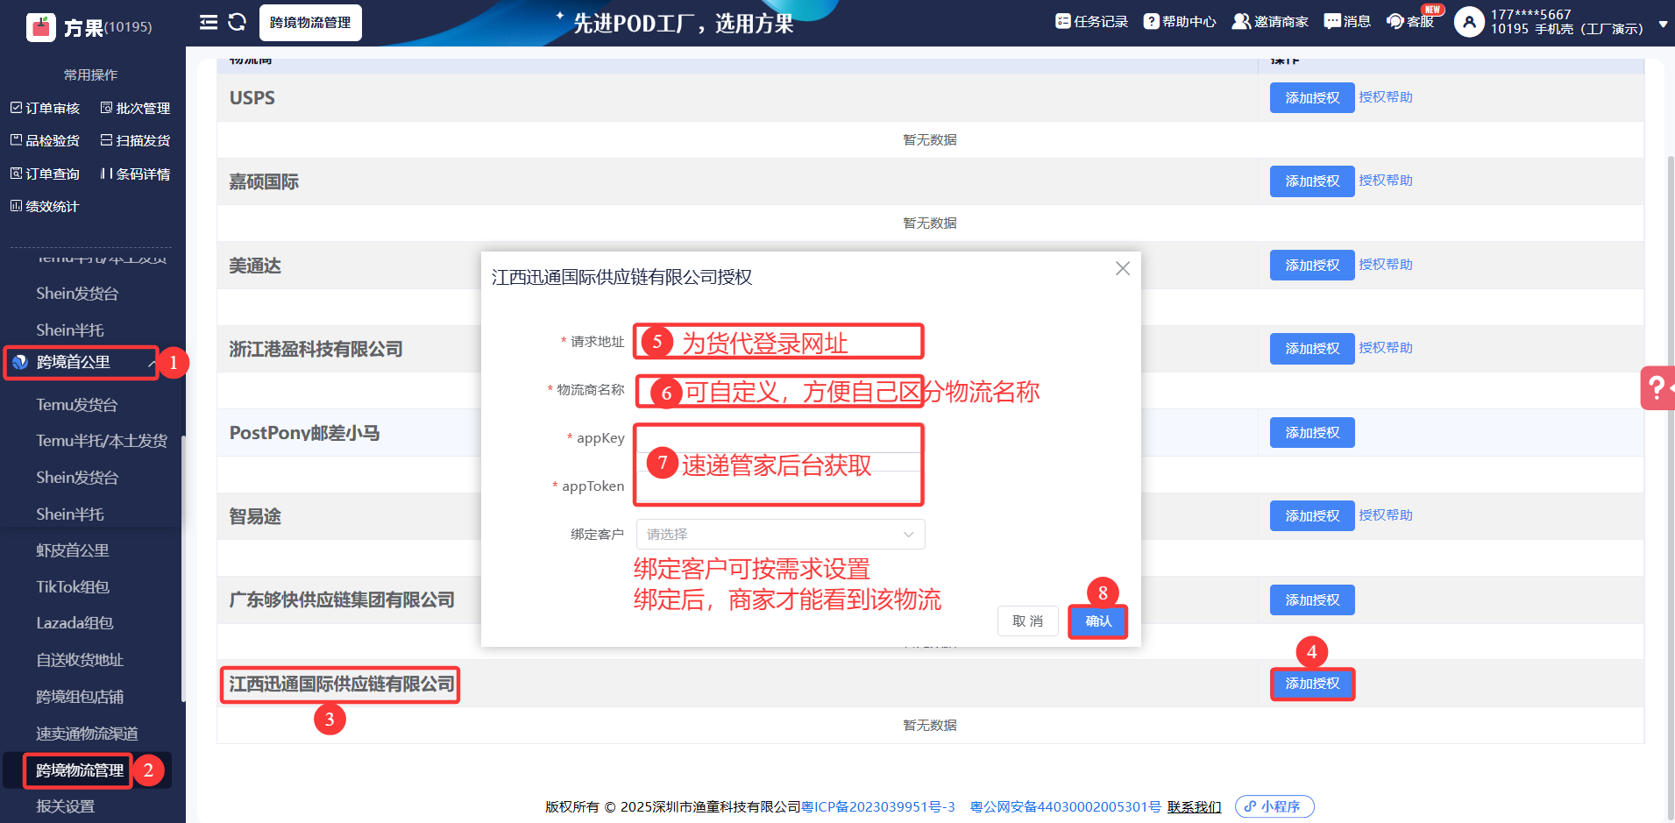Image resolution: width=1675 pixels, height=823 pixels.
Task: Add authorization for 广东够快供应链集团有限公司
Action: click(x=1312, y=600)
